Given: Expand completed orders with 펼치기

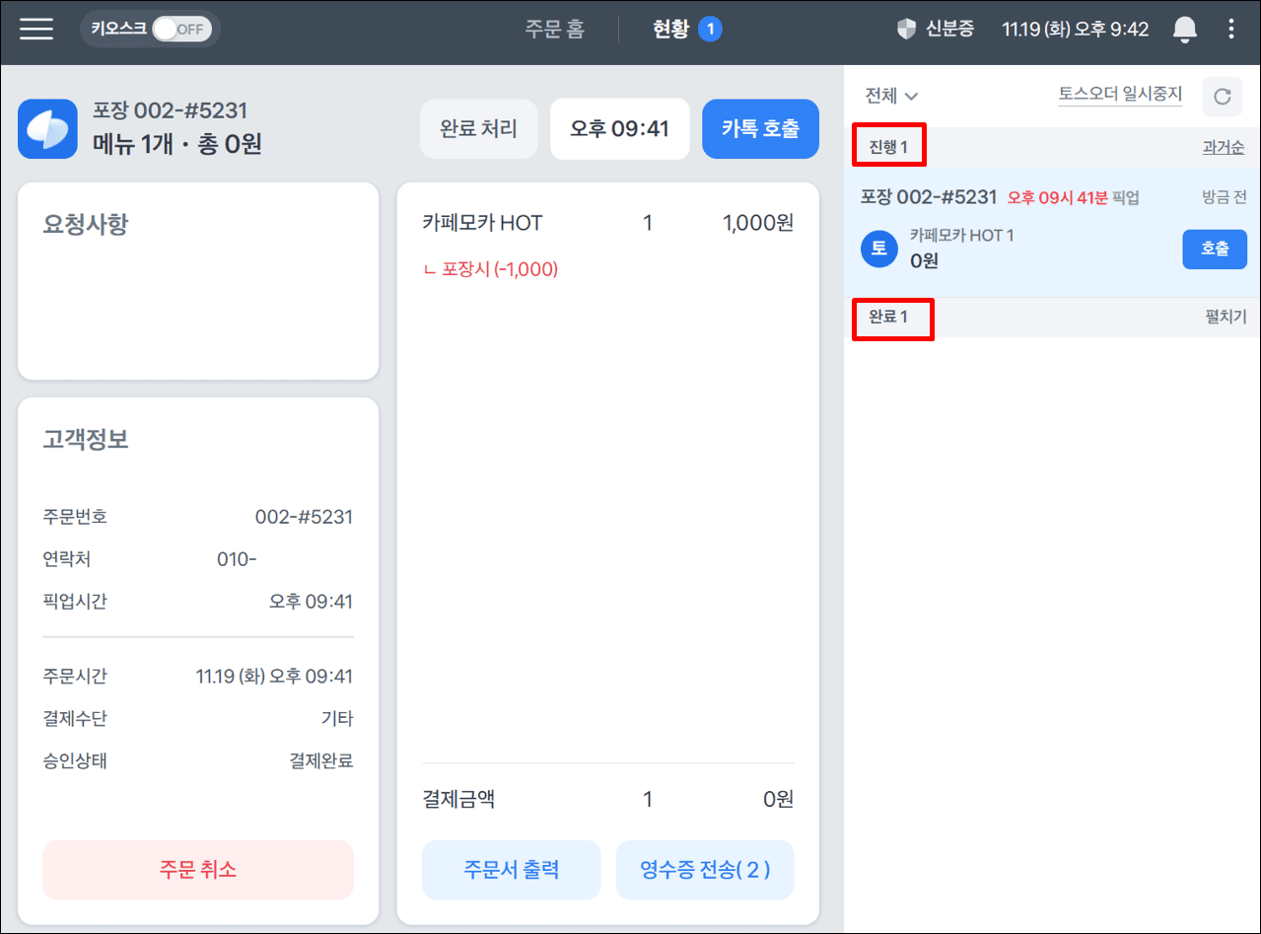Looking at the screenshot, I should pyautogui.click(x=1226, y=317).
